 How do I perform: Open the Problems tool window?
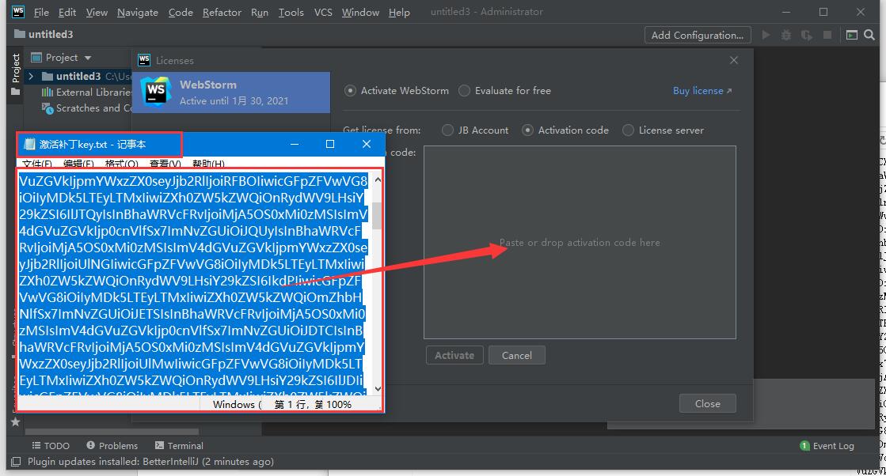coord(112,445)
